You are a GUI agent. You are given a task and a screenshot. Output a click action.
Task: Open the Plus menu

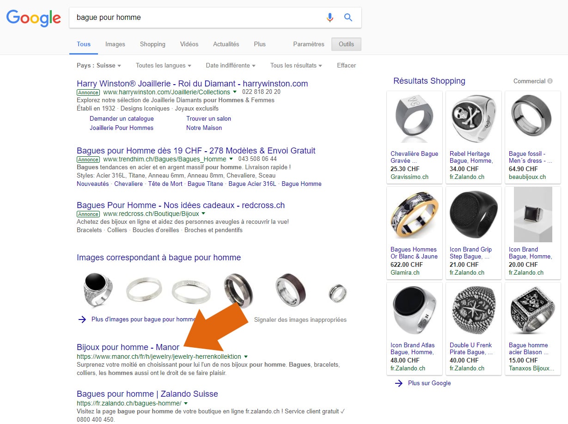[x=260, y=44]
